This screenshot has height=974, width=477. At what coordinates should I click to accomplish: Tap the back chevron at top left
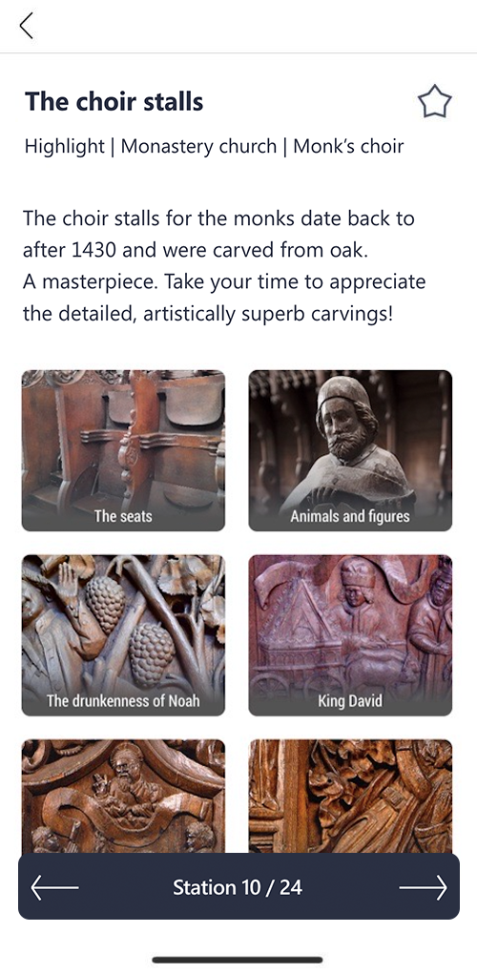click(x=26, y=26)
